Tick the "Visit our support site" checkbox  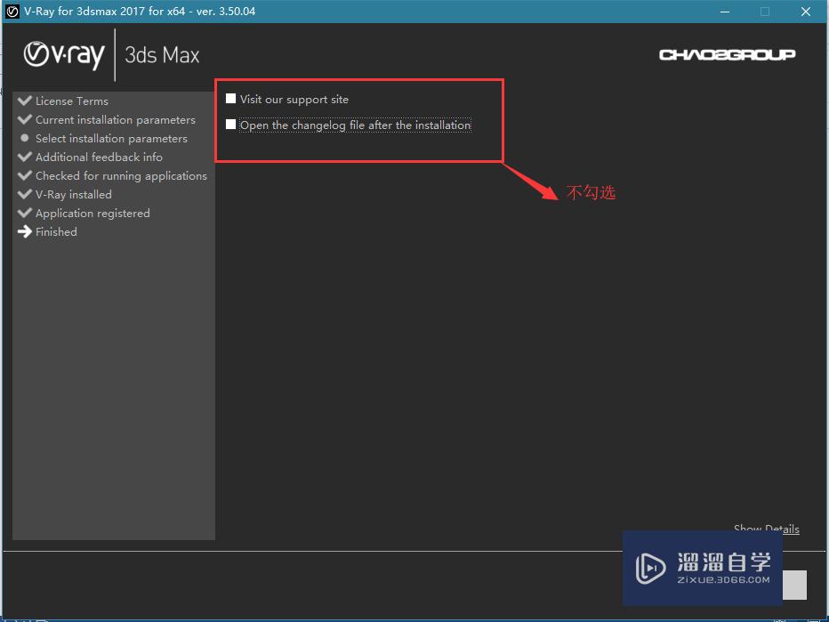tap(230, 99)
